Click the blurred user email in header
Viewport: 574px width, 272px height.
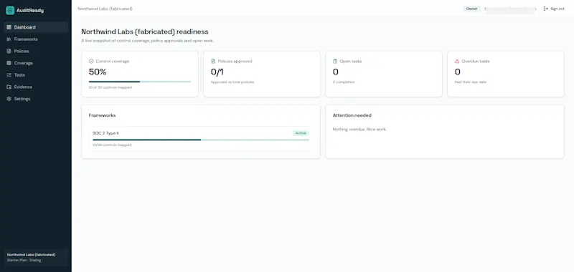510,9
